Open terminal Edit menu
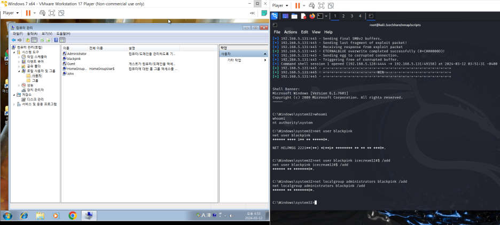 coord(304,32)
